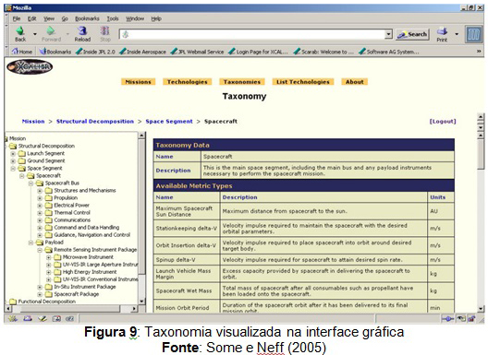Expand the Electrical Power tree node
The width and height of the screenshot is (488, 355).
[40, 206]
